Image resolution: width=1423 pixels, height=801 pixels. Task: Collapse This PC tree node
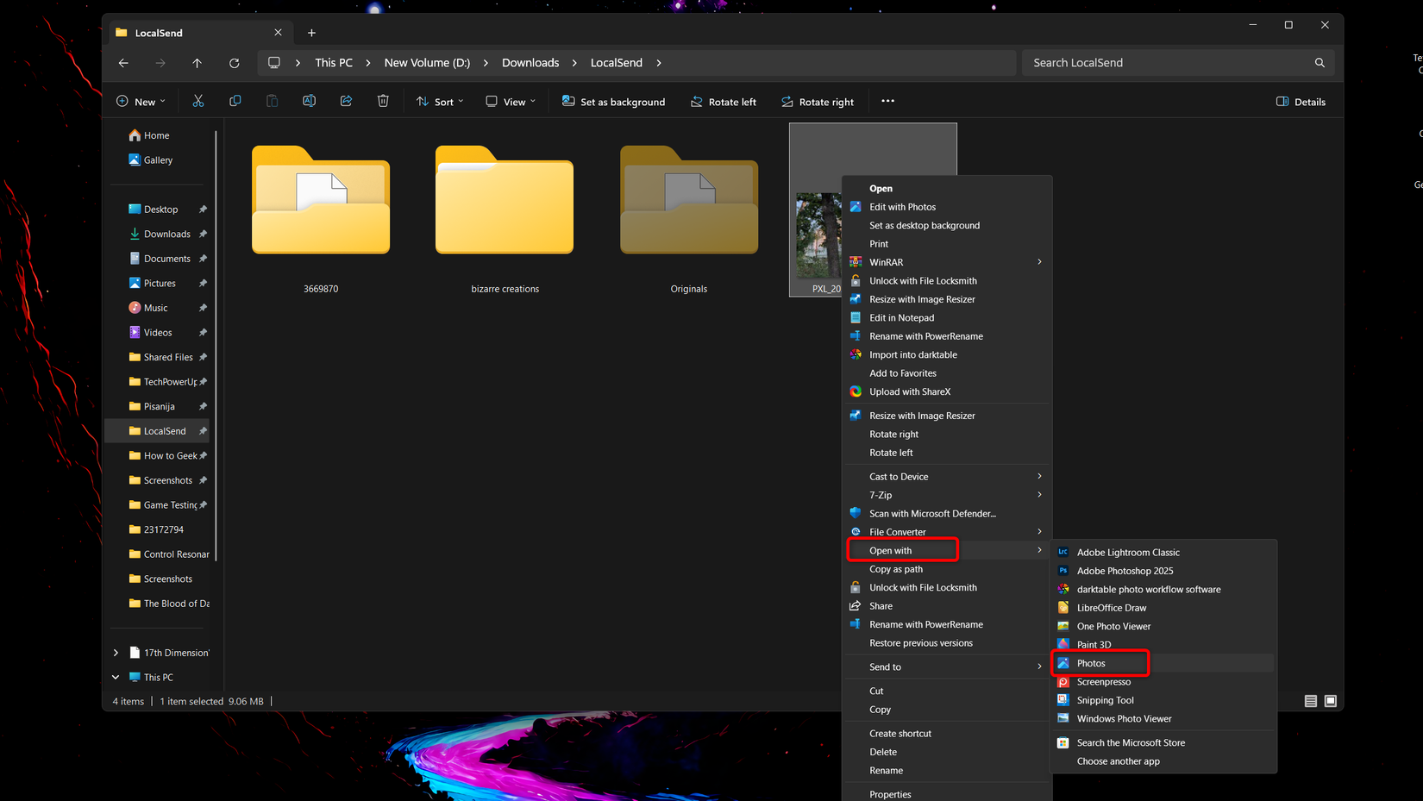tap(116, 678)
